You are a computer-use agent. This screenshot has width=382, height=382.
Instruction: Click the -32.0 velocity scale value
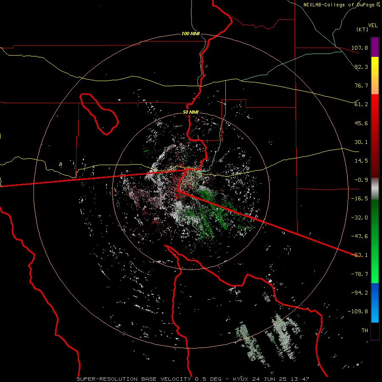360,217
